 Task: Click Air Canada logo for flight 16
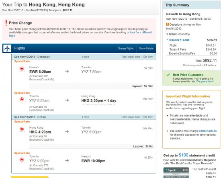pos(22,129)
